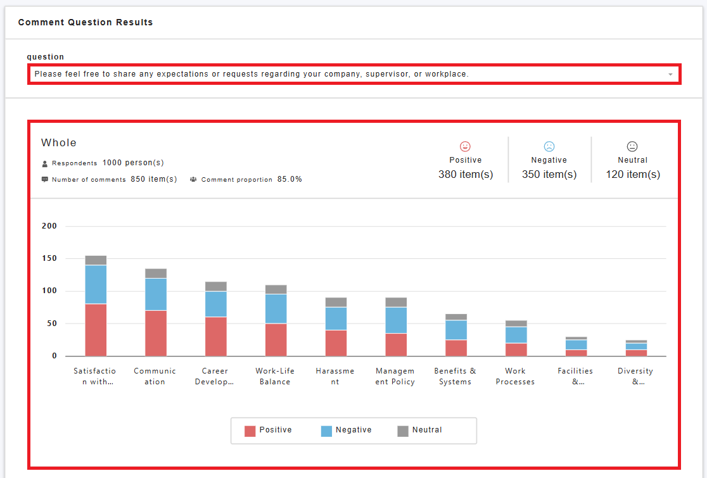Click the Comment proportion group icon

[x=193, y=179]
